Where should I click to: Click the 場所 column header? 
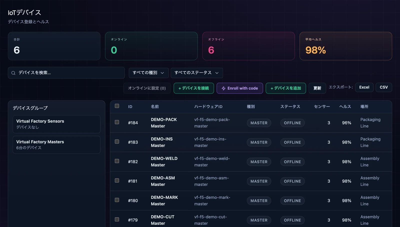[364, 107]
